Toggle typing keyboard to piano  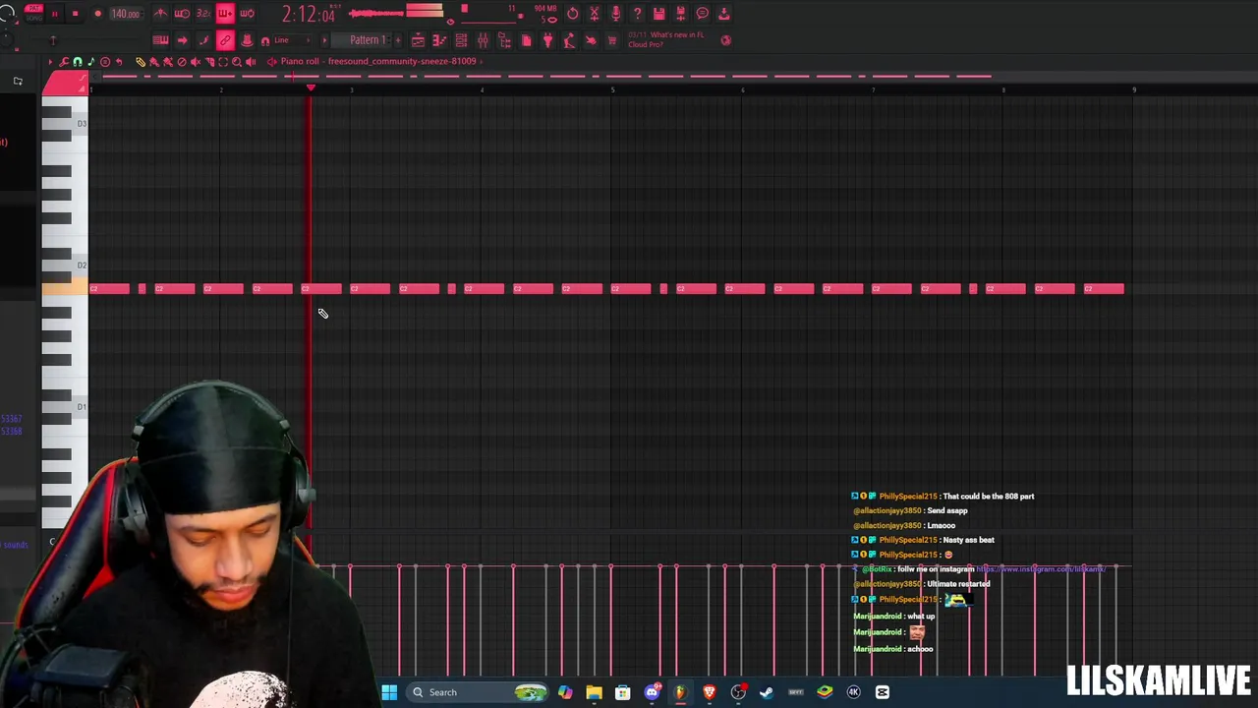tap(160, 40)
